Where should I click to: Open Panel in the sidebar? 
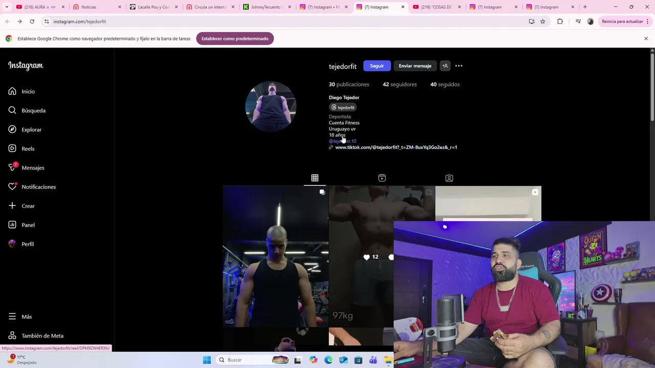point(21,225)
